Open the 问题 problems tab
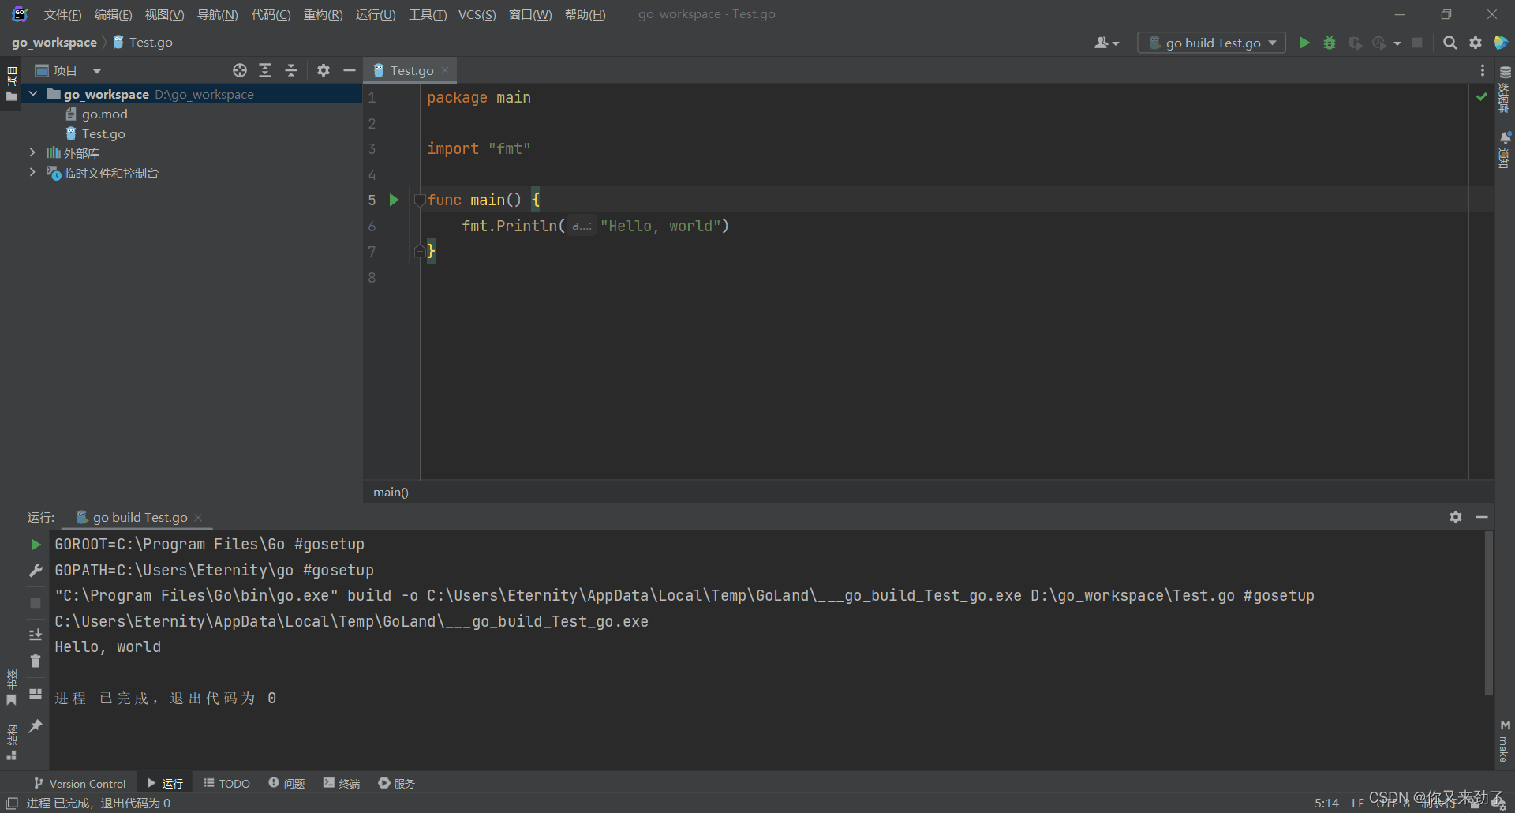The image size is (1515, 813). coord(286,783)
